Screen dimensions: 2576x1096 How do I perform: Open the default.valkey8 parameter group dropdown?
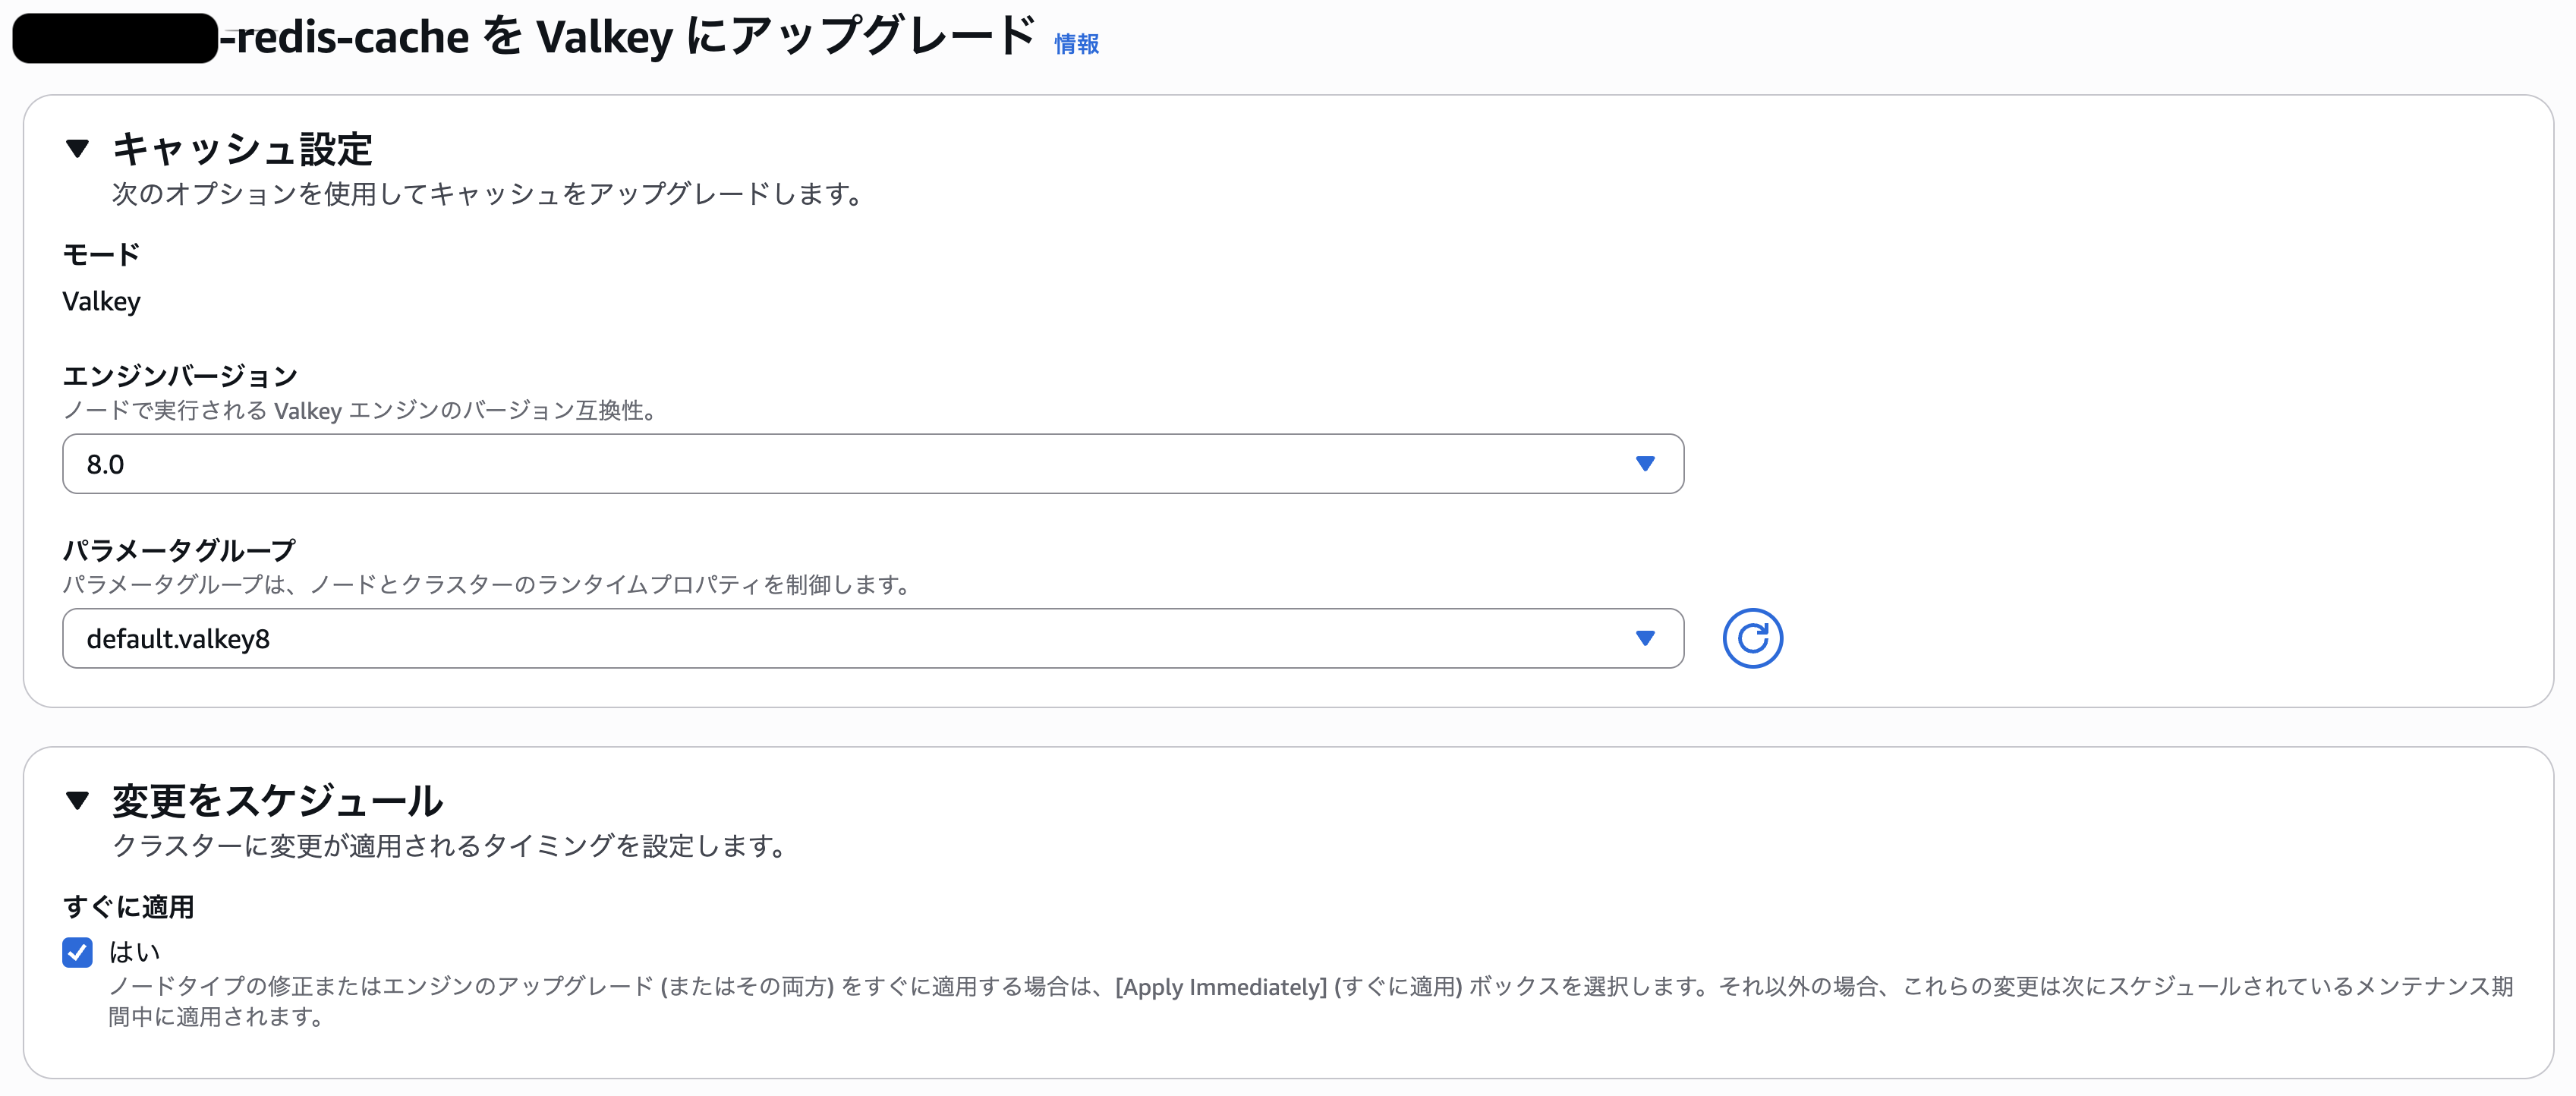(873, 638)
